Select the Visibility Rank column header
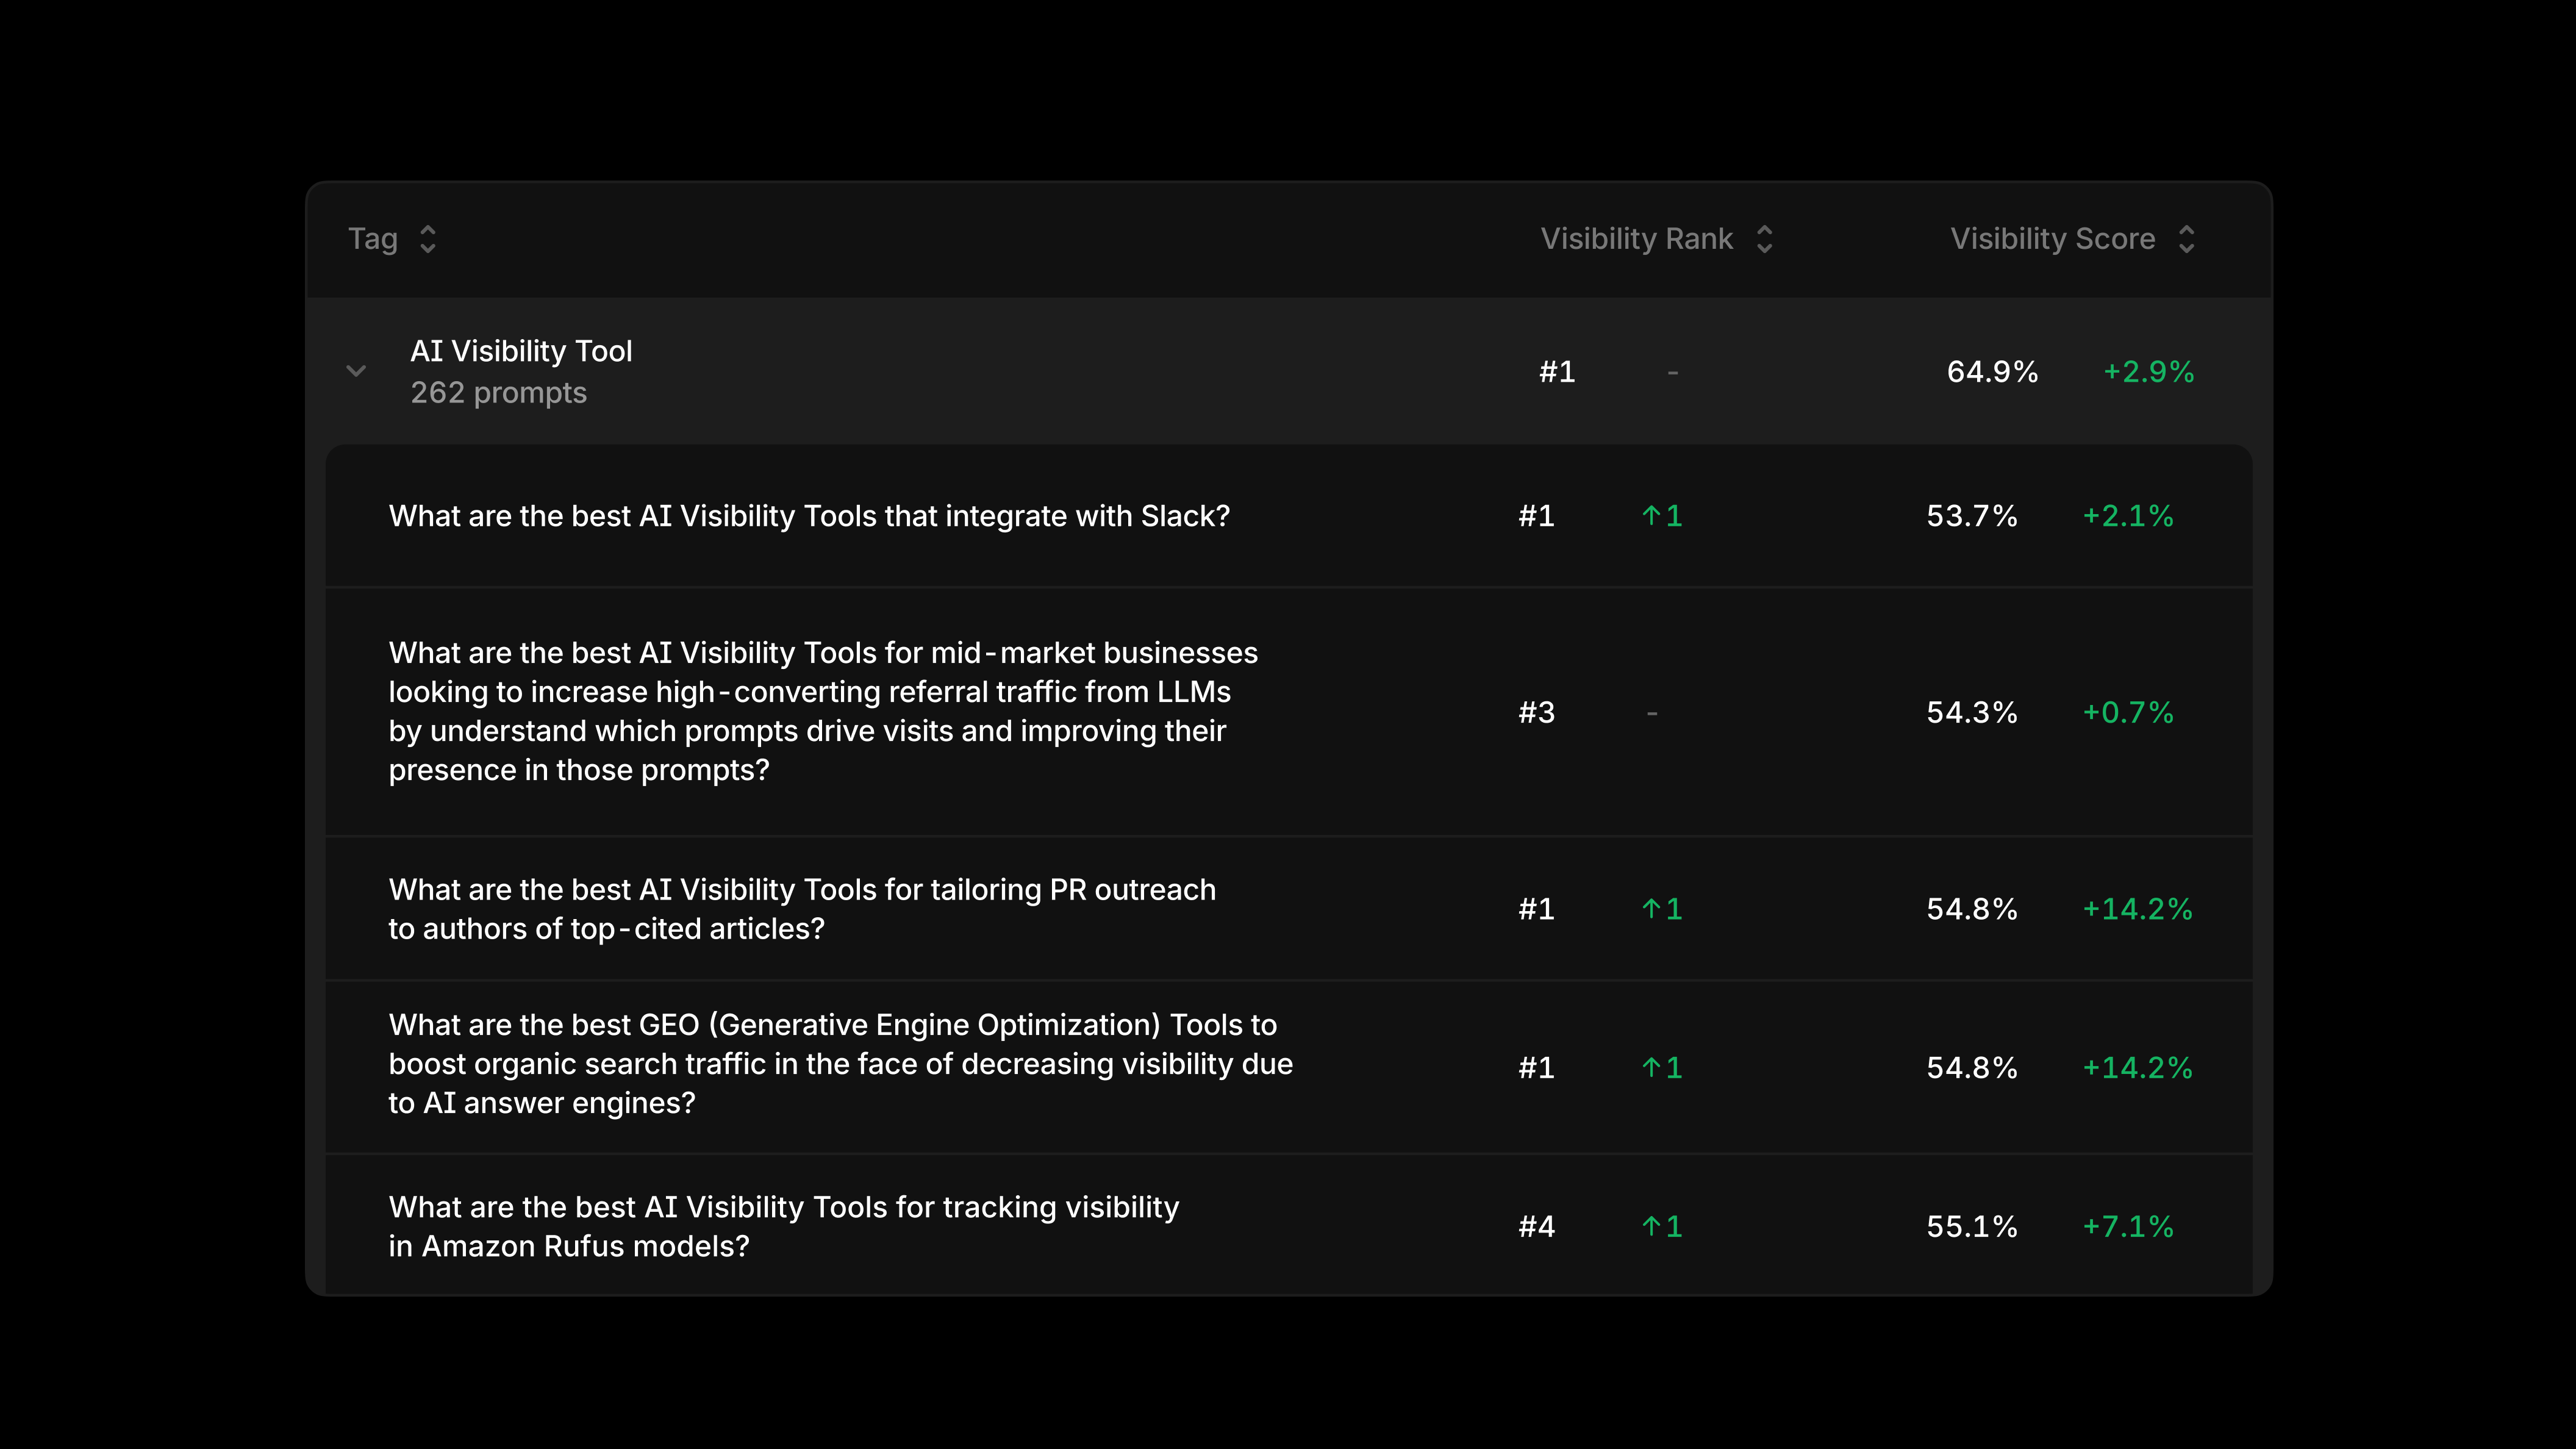The height and width of the screenshot is (1449, 2576). (x=1637, y=239)
